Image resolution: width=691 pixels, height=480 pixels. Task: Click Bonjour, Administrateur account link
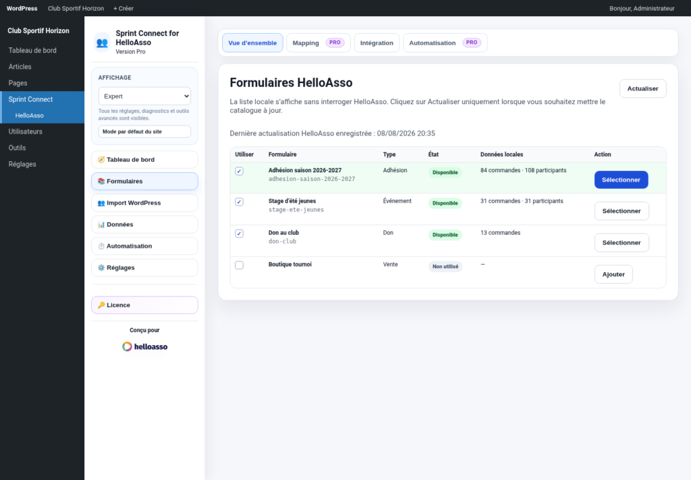(642, 8)
